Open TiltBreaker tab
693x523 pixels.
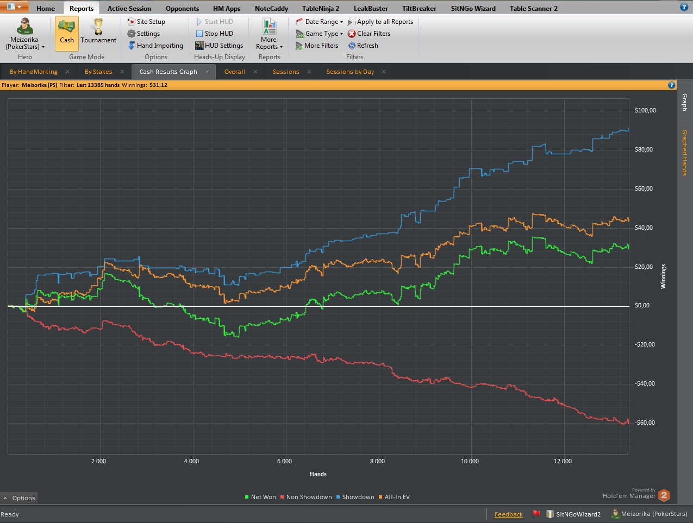[x=419, y=8]
